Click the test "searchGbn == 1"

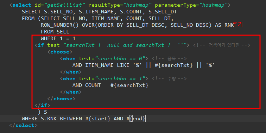click(120, 78)
